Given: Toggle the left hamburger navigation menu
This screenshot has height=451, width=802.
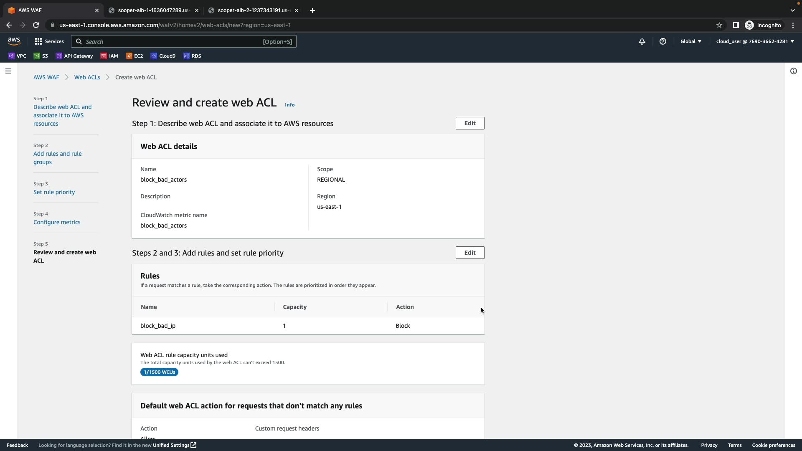Looking at the screenshot, I should [8, 71].
